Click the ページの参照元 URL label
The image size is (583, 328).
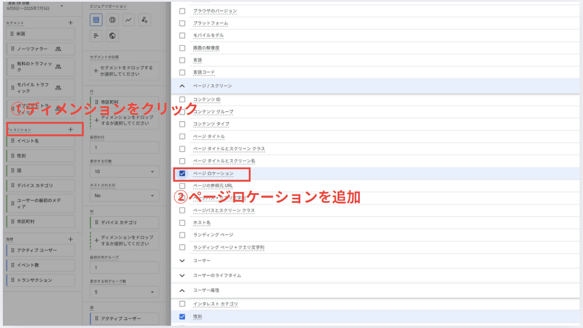[x=213, y=186]
